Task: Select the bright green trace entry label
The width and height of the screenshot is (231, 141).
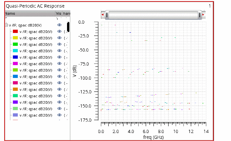Action: (36, 44)
